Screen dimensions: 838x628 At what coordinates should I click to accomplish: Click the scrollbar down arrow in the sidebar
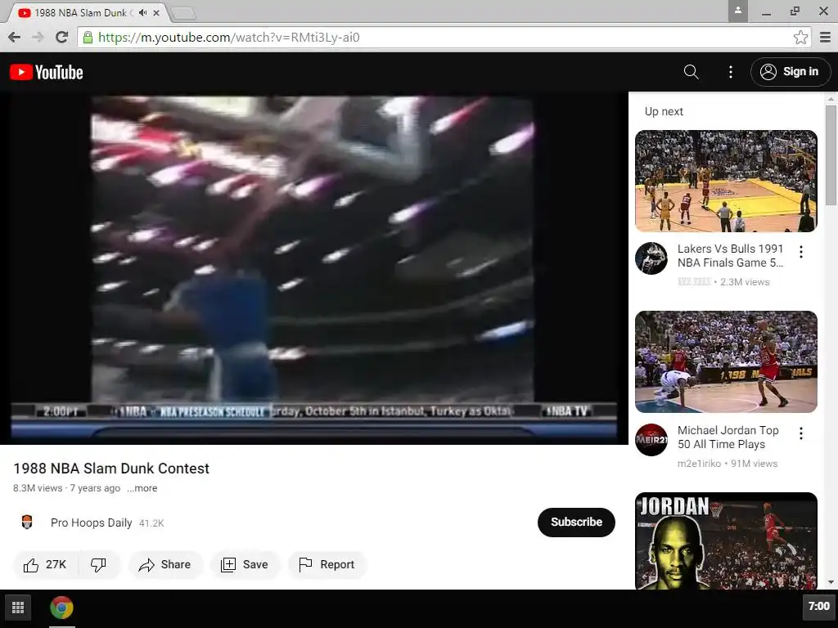[830, 582]
